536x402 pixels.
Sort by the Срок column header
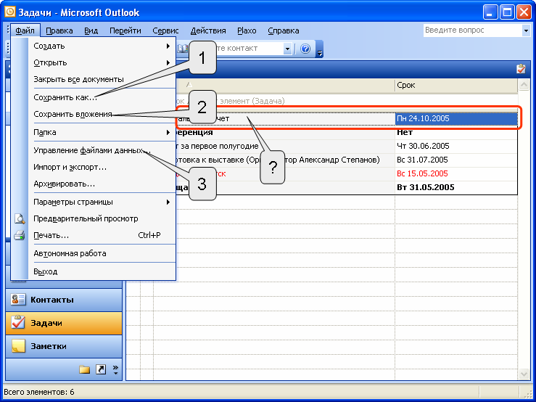point(456,85)
